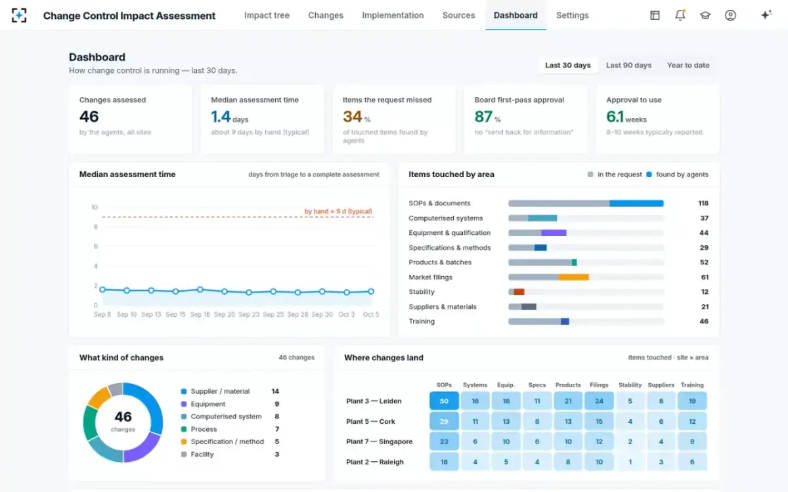Open the Implementation tab
This screenshot has height=492, width=788.
coord(393,15)
